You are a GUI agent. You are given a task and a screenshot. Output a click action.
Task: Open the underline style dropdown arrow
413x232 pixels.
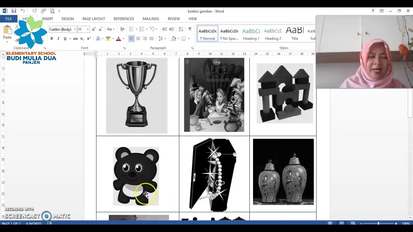pos(70,39)
